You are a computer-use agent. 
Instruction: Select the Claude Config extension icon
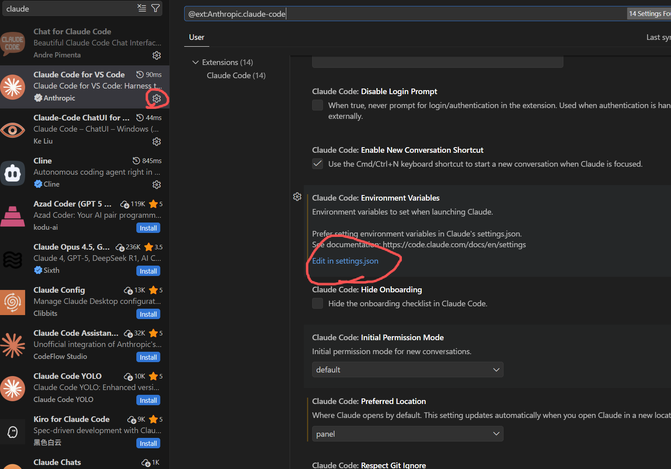[x=13, y=302]
